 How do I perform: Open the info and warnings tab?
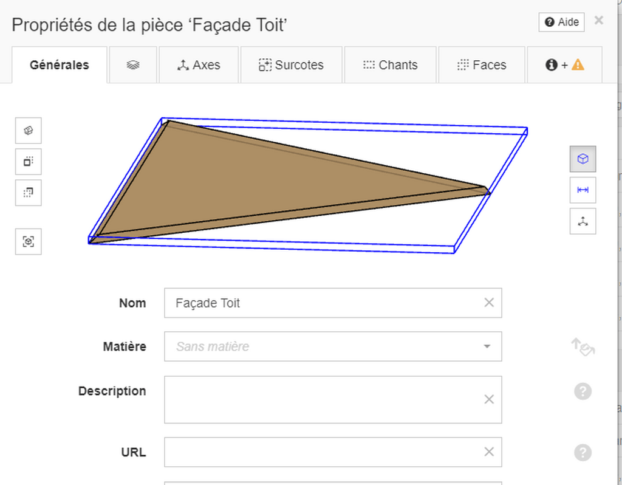(x=564, y=65)
